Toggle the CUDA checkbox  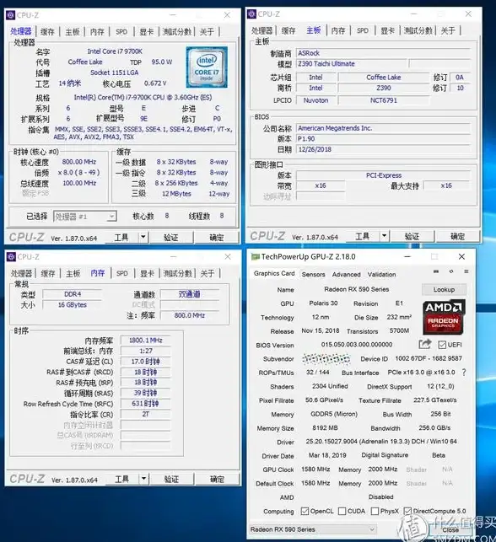(342, 511)
